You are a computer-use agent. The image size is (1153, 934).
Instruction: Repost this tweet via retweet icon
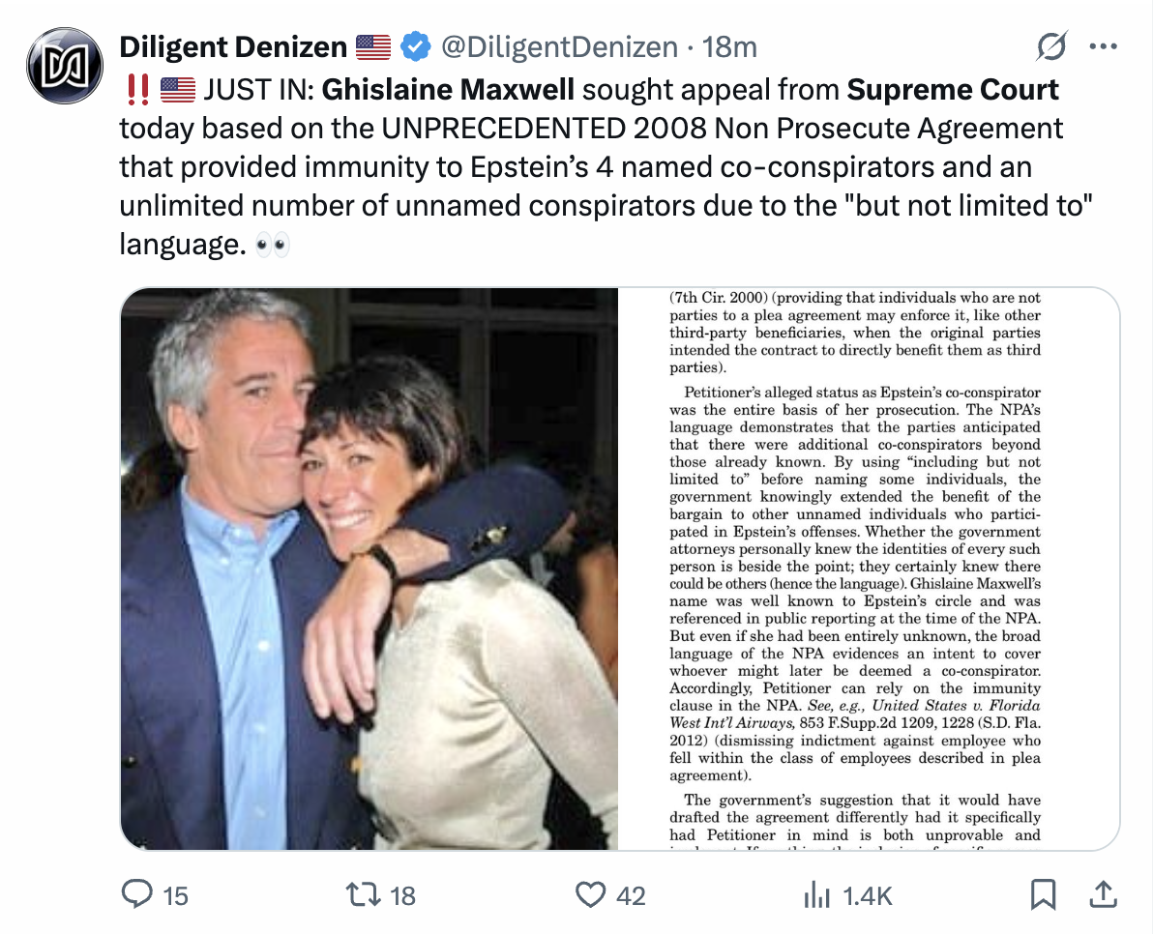363,895
